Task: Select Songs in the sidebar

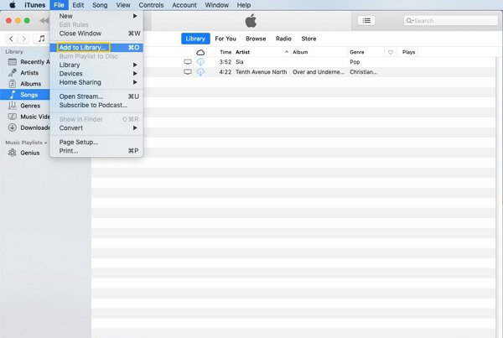Action: (24, 95)
